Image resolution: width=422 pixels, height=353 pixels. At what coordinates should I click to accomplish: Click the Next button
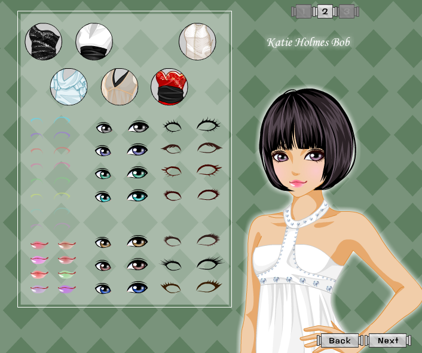pyautogui.click(x=387, y=340)
